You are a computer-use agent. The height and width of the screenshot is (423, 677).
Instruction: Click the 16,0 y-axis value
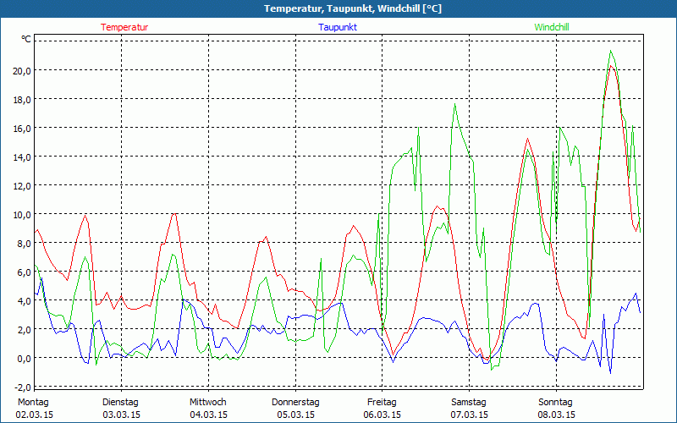22,129
